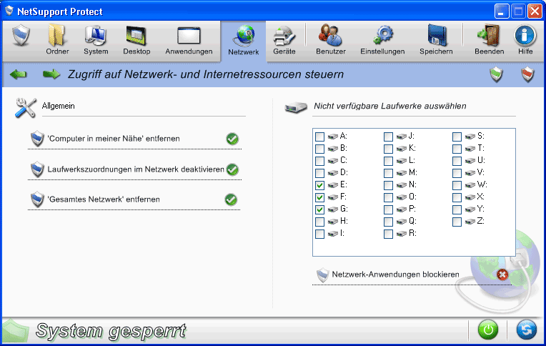The image size is (546, 346).
Task: Open the System section
Action: coord(96,39)
